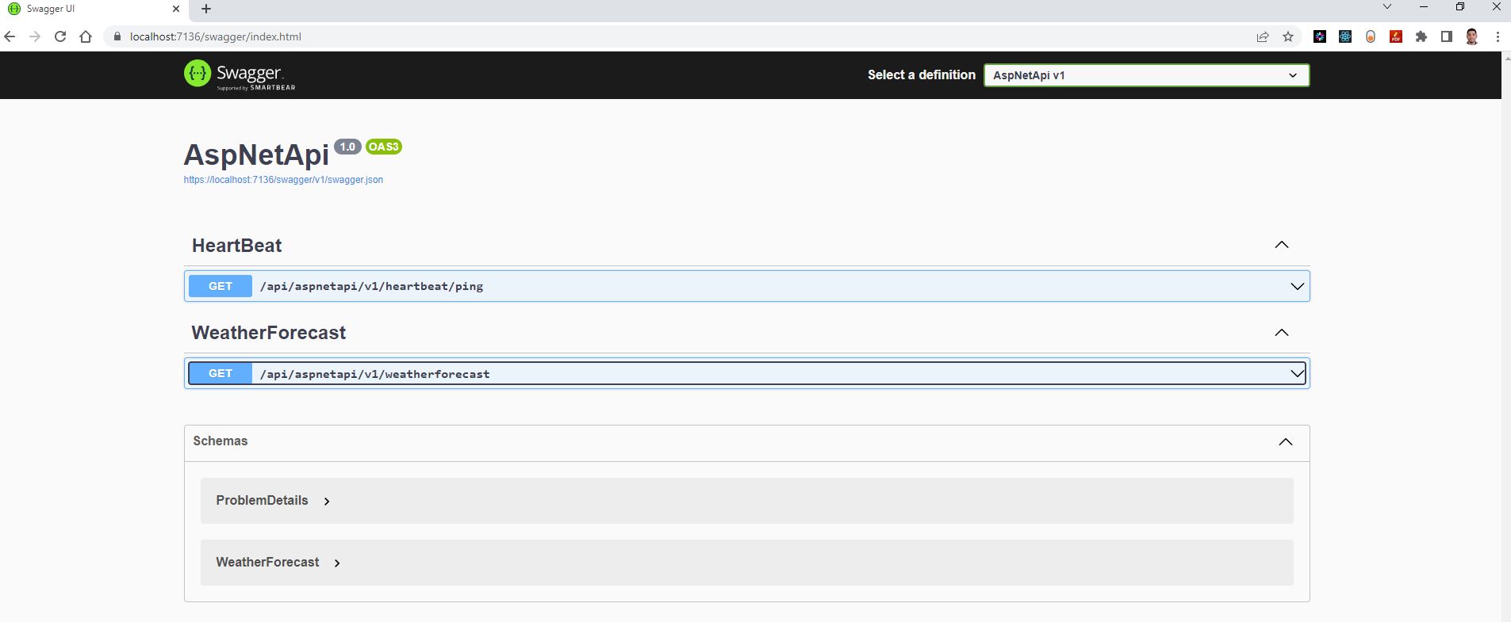This screenshot has width=1511, height=622.
Task: Click the address bar URL field
Action: point(682,36)
